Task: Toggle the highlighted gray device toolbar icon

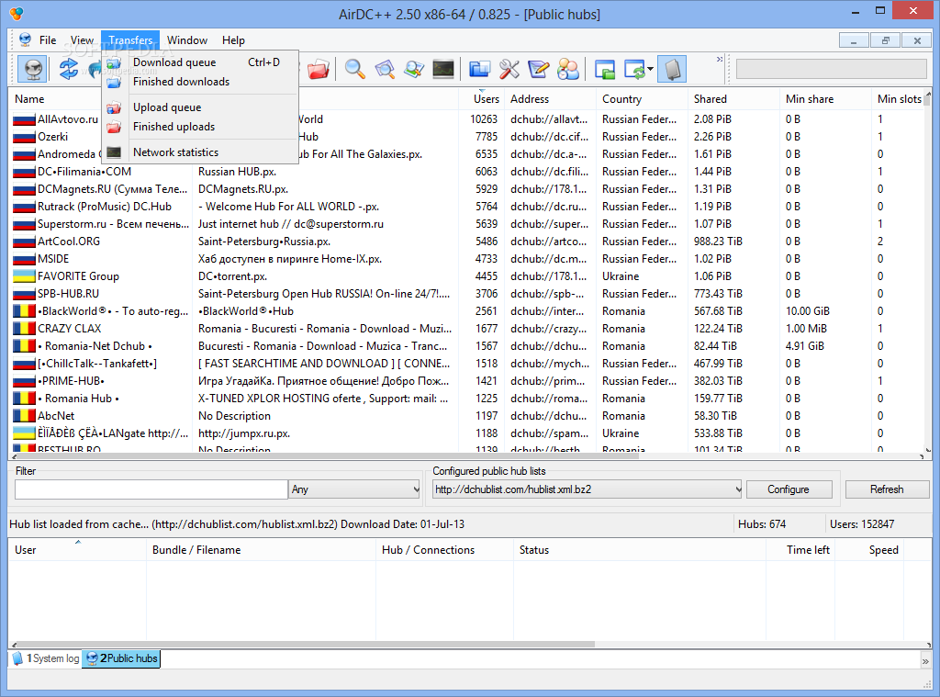Action: pos(672,69)
